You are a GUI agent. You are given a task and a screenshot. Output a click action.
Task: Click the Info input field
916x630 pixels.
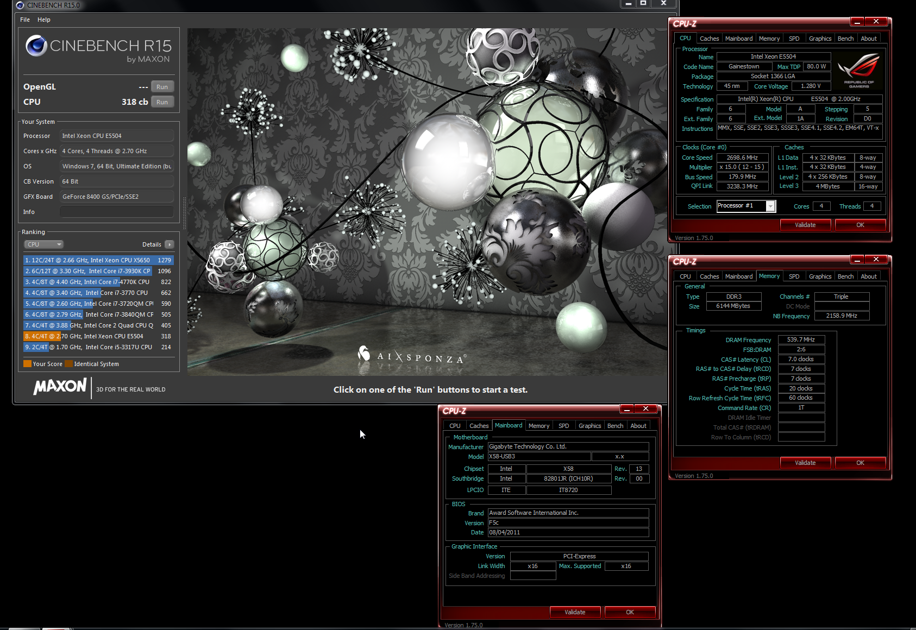pos(117,212)
